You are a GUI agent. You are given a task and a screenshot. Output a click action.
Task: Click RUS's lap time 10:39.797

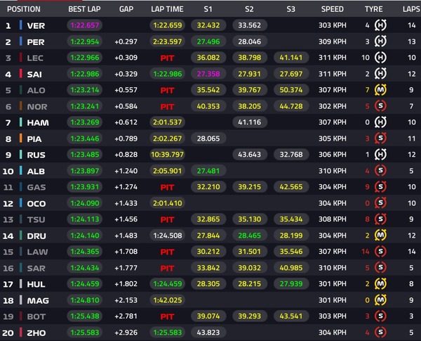coord(167,155)
